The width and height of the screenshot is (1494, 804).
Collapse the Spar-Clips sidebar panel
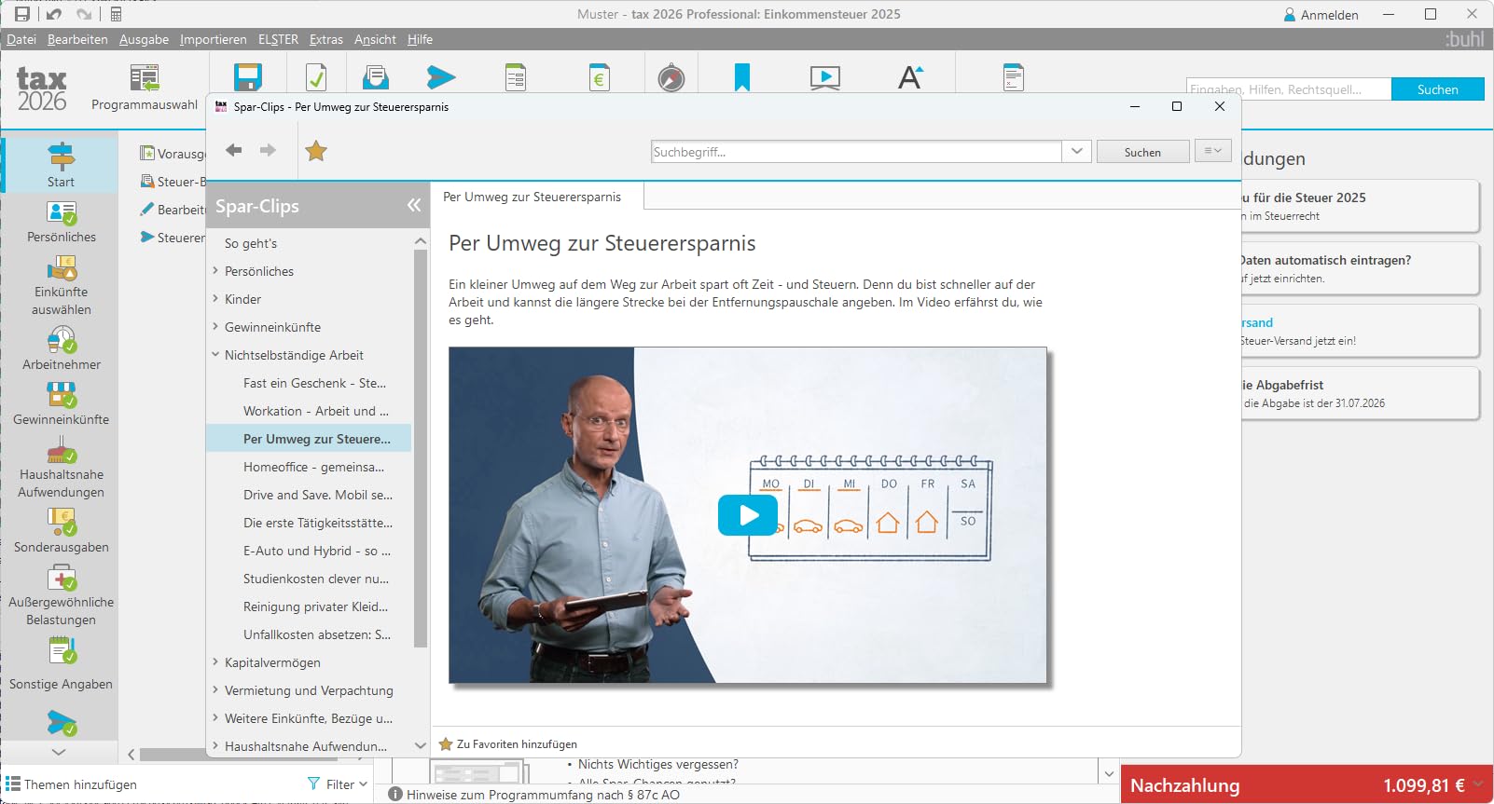coord(414,205)
